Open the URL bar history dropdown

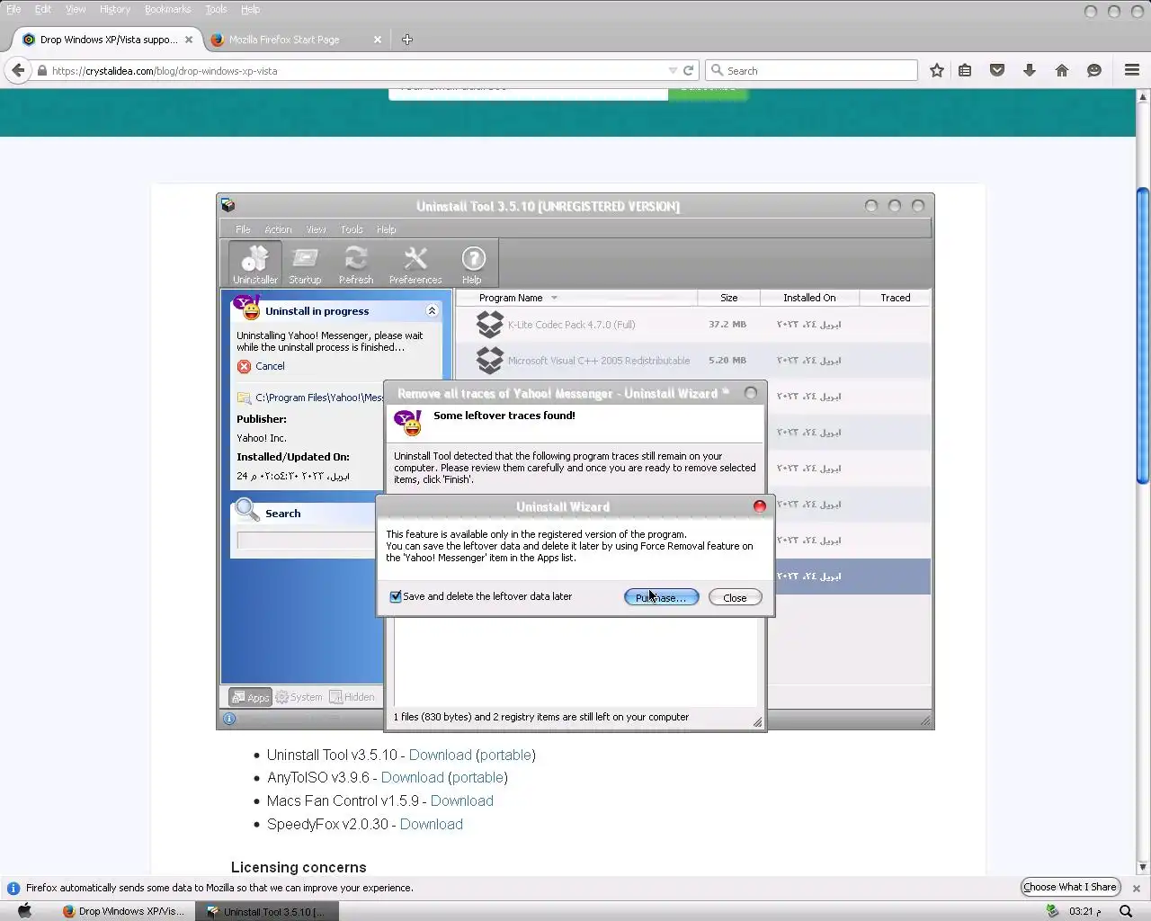click(x=673, y=70)
